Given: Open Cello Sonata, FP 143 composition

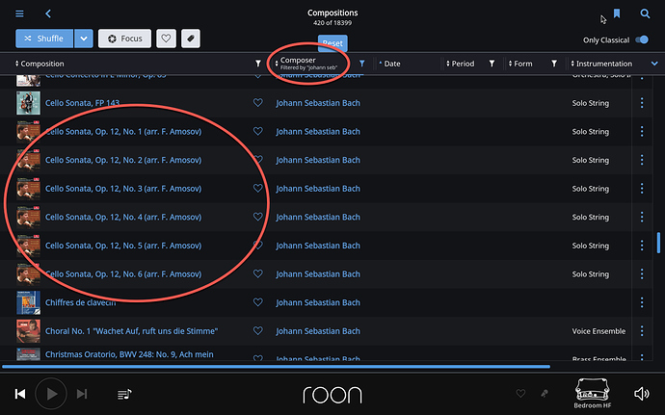Looking at the screenshot, I should tap(82, 103).
